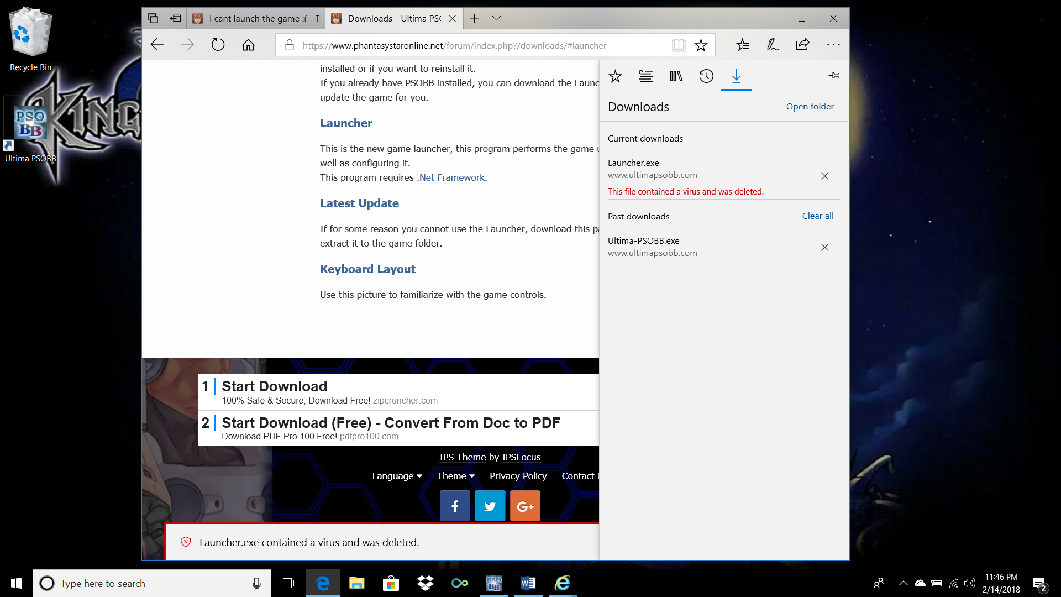Screen dimensions: 1061x597
Task: Show tab previews chevron
Action: 496,18
